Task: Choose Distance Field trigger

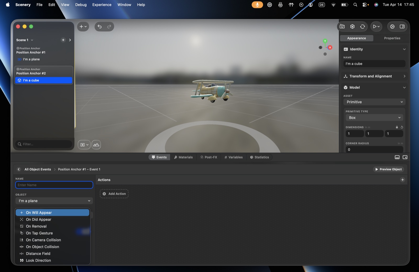Action: point(52,253)
